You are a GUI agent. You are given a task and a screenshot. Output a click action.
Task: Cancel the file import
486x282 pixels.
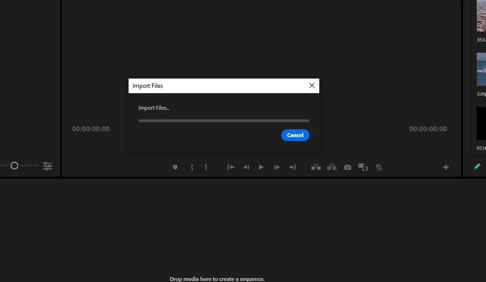(295, 135)
